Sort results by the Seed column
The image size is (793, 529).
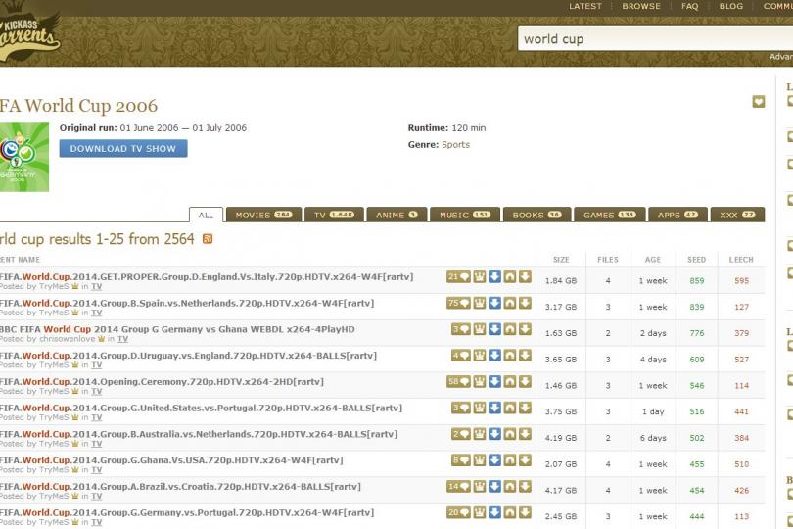tap(696, 260)
